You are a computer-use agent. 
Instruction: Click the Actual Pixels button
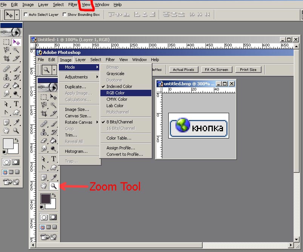tap(184, 69)
